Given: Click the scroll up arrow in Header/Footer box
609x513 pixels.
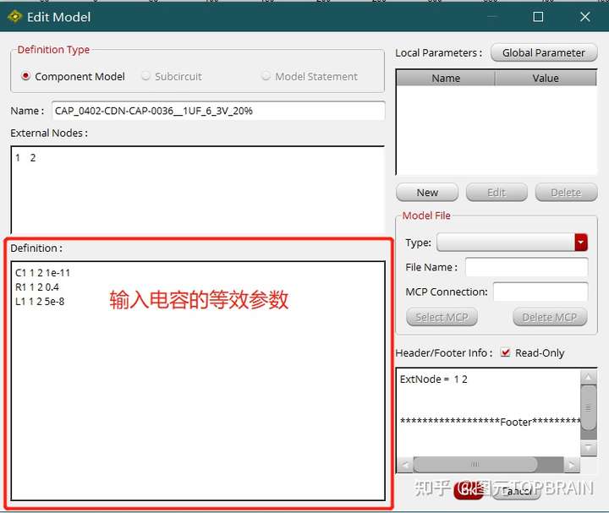Looking at the screenshot, I should click(x=589, y=376).
